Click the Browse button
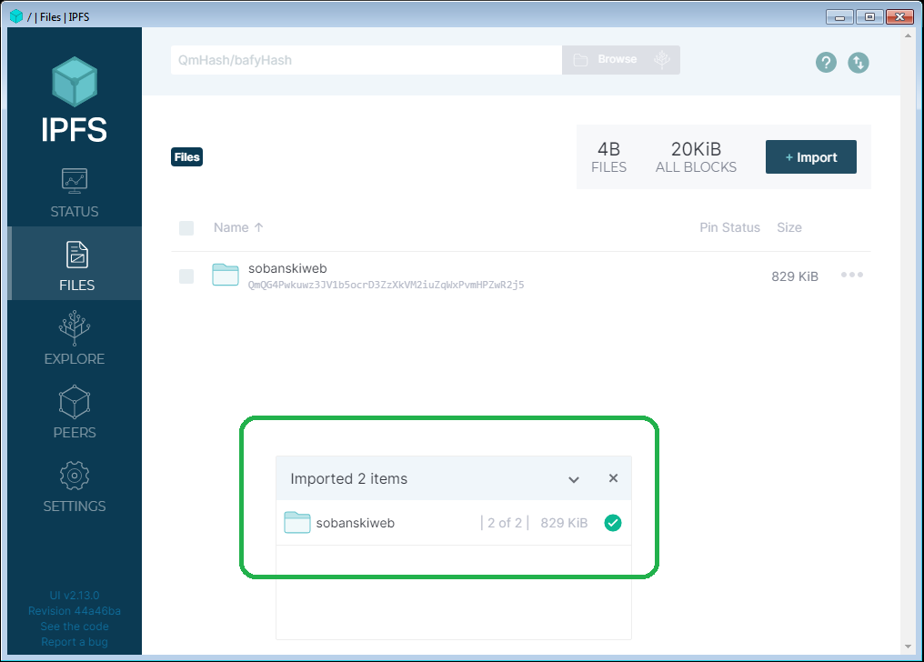The height and width of the screenshot is (662, 924). [x=620, y=59]
